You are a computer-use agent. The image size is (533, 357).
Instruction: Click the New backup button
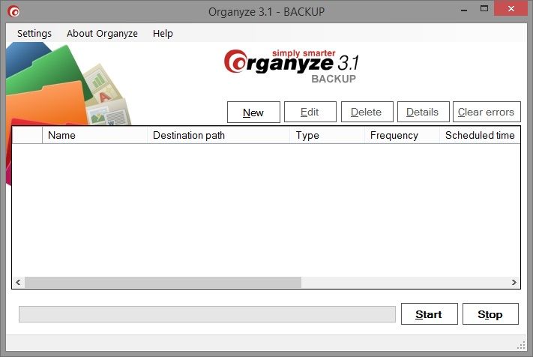(253, 112)
